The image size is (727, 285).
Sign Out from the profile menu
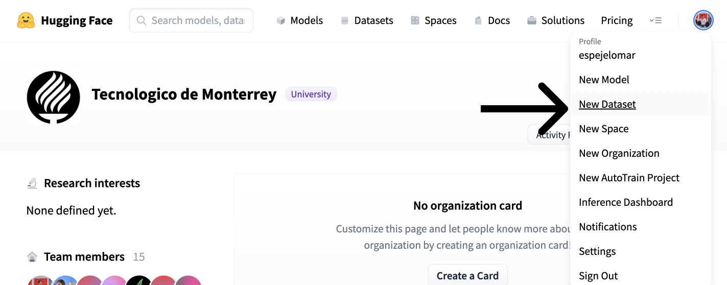[598, 276]
